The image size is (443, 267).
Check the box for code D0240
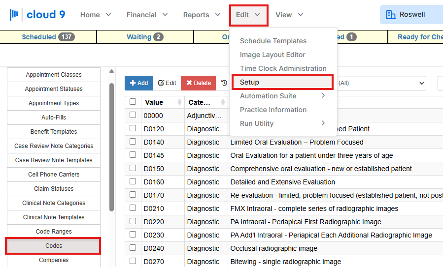coord(133,247)
